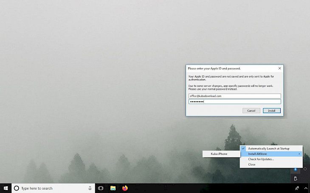The image size is (310, 193).
Task: Expand the Install AltStore submenu
Action: tap(271, 154)
